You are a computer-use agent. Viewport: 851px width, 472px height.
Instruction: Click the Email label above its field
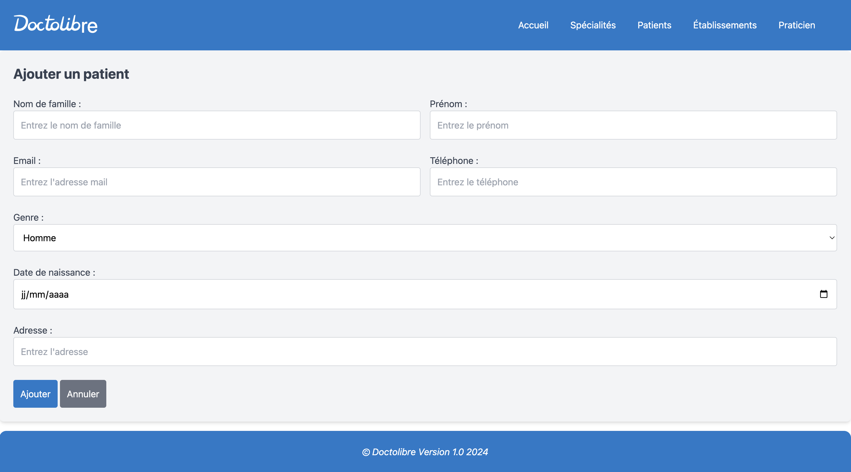[x=27, y=160]
